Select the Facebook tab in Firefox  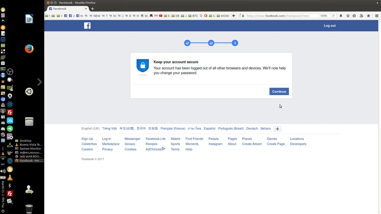(x=68, y=9)
